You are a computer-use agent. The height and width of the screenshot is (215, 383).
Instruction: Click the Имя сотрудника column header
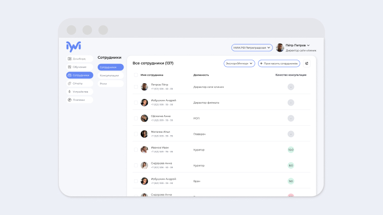click(152, 75)
